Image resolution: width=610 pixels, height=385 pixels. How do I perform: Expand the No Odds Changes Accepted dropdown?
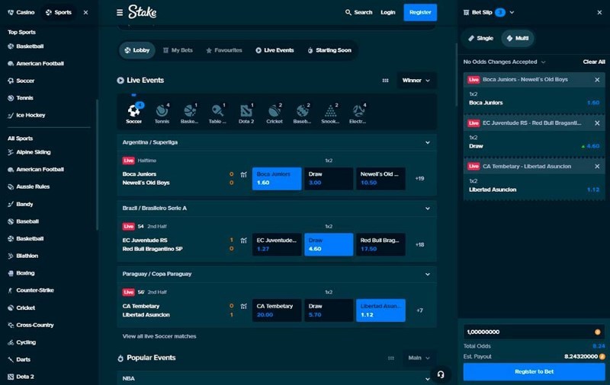pos(504,62)
